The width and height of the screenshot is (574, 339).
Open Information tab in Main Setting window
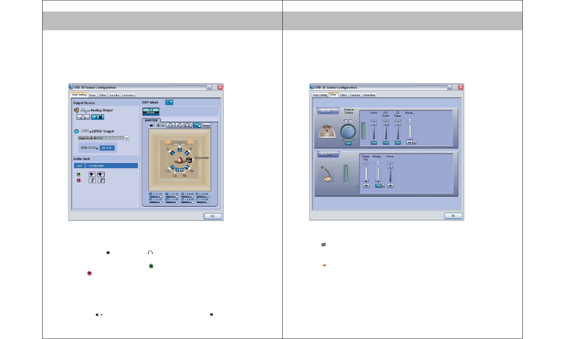(128, 95)
